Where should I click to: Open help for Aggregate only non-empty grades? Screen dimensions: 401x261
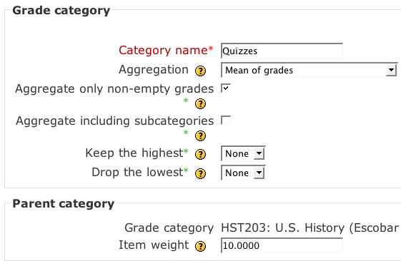coord(200,103)
